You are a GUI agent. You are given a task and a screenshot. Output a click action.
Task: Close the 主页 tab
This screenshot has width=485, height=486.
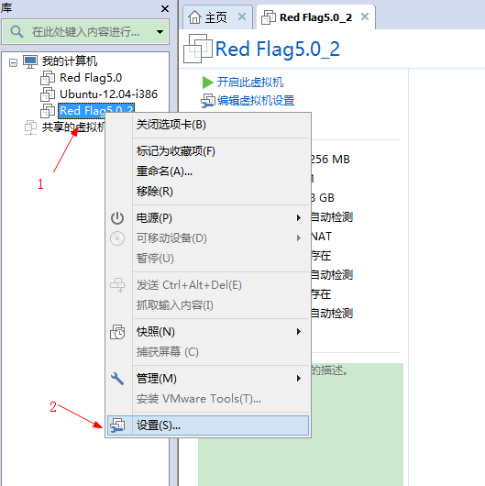[x=242, y=17]
